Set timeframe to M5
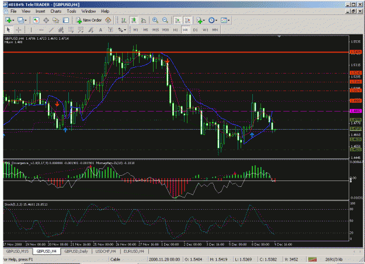Viewport: 365px width, 264px height. coord(145,30)
